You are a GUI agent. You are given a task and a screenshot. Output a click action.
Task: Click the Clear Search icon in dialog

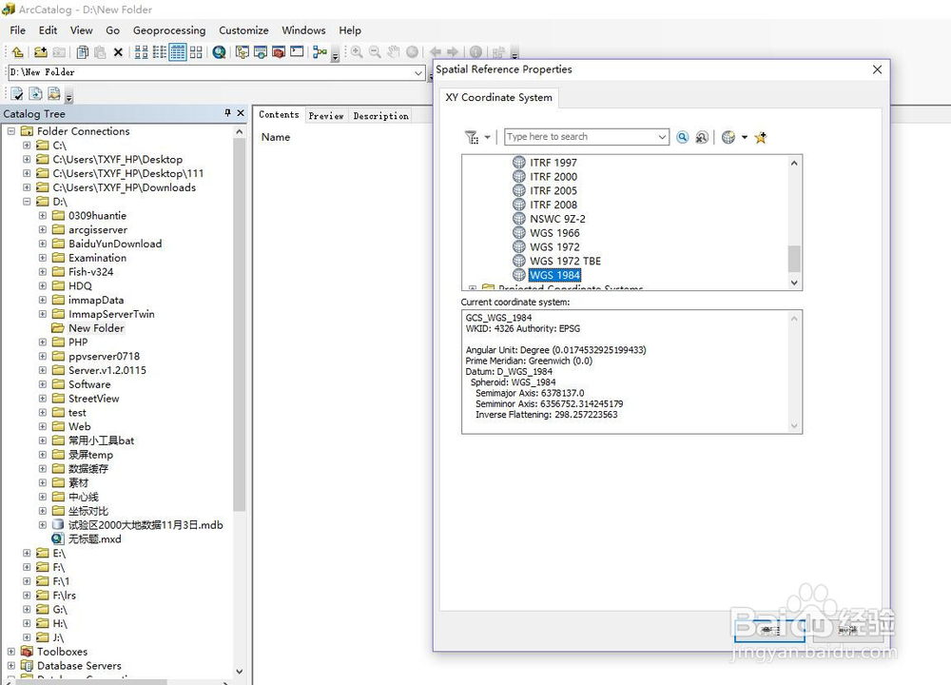click(x=702, y=137)
